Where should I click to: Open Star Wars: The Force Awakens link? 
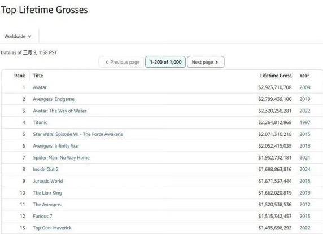pos(78,134)
